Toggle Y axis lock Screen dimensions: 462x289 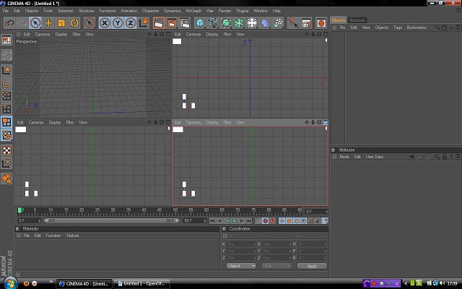[118, 22]
